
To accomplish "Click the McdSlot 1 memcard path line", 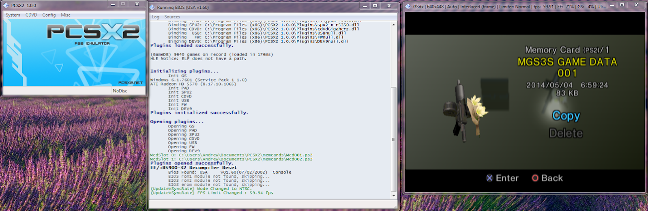I will coord(231,159).
